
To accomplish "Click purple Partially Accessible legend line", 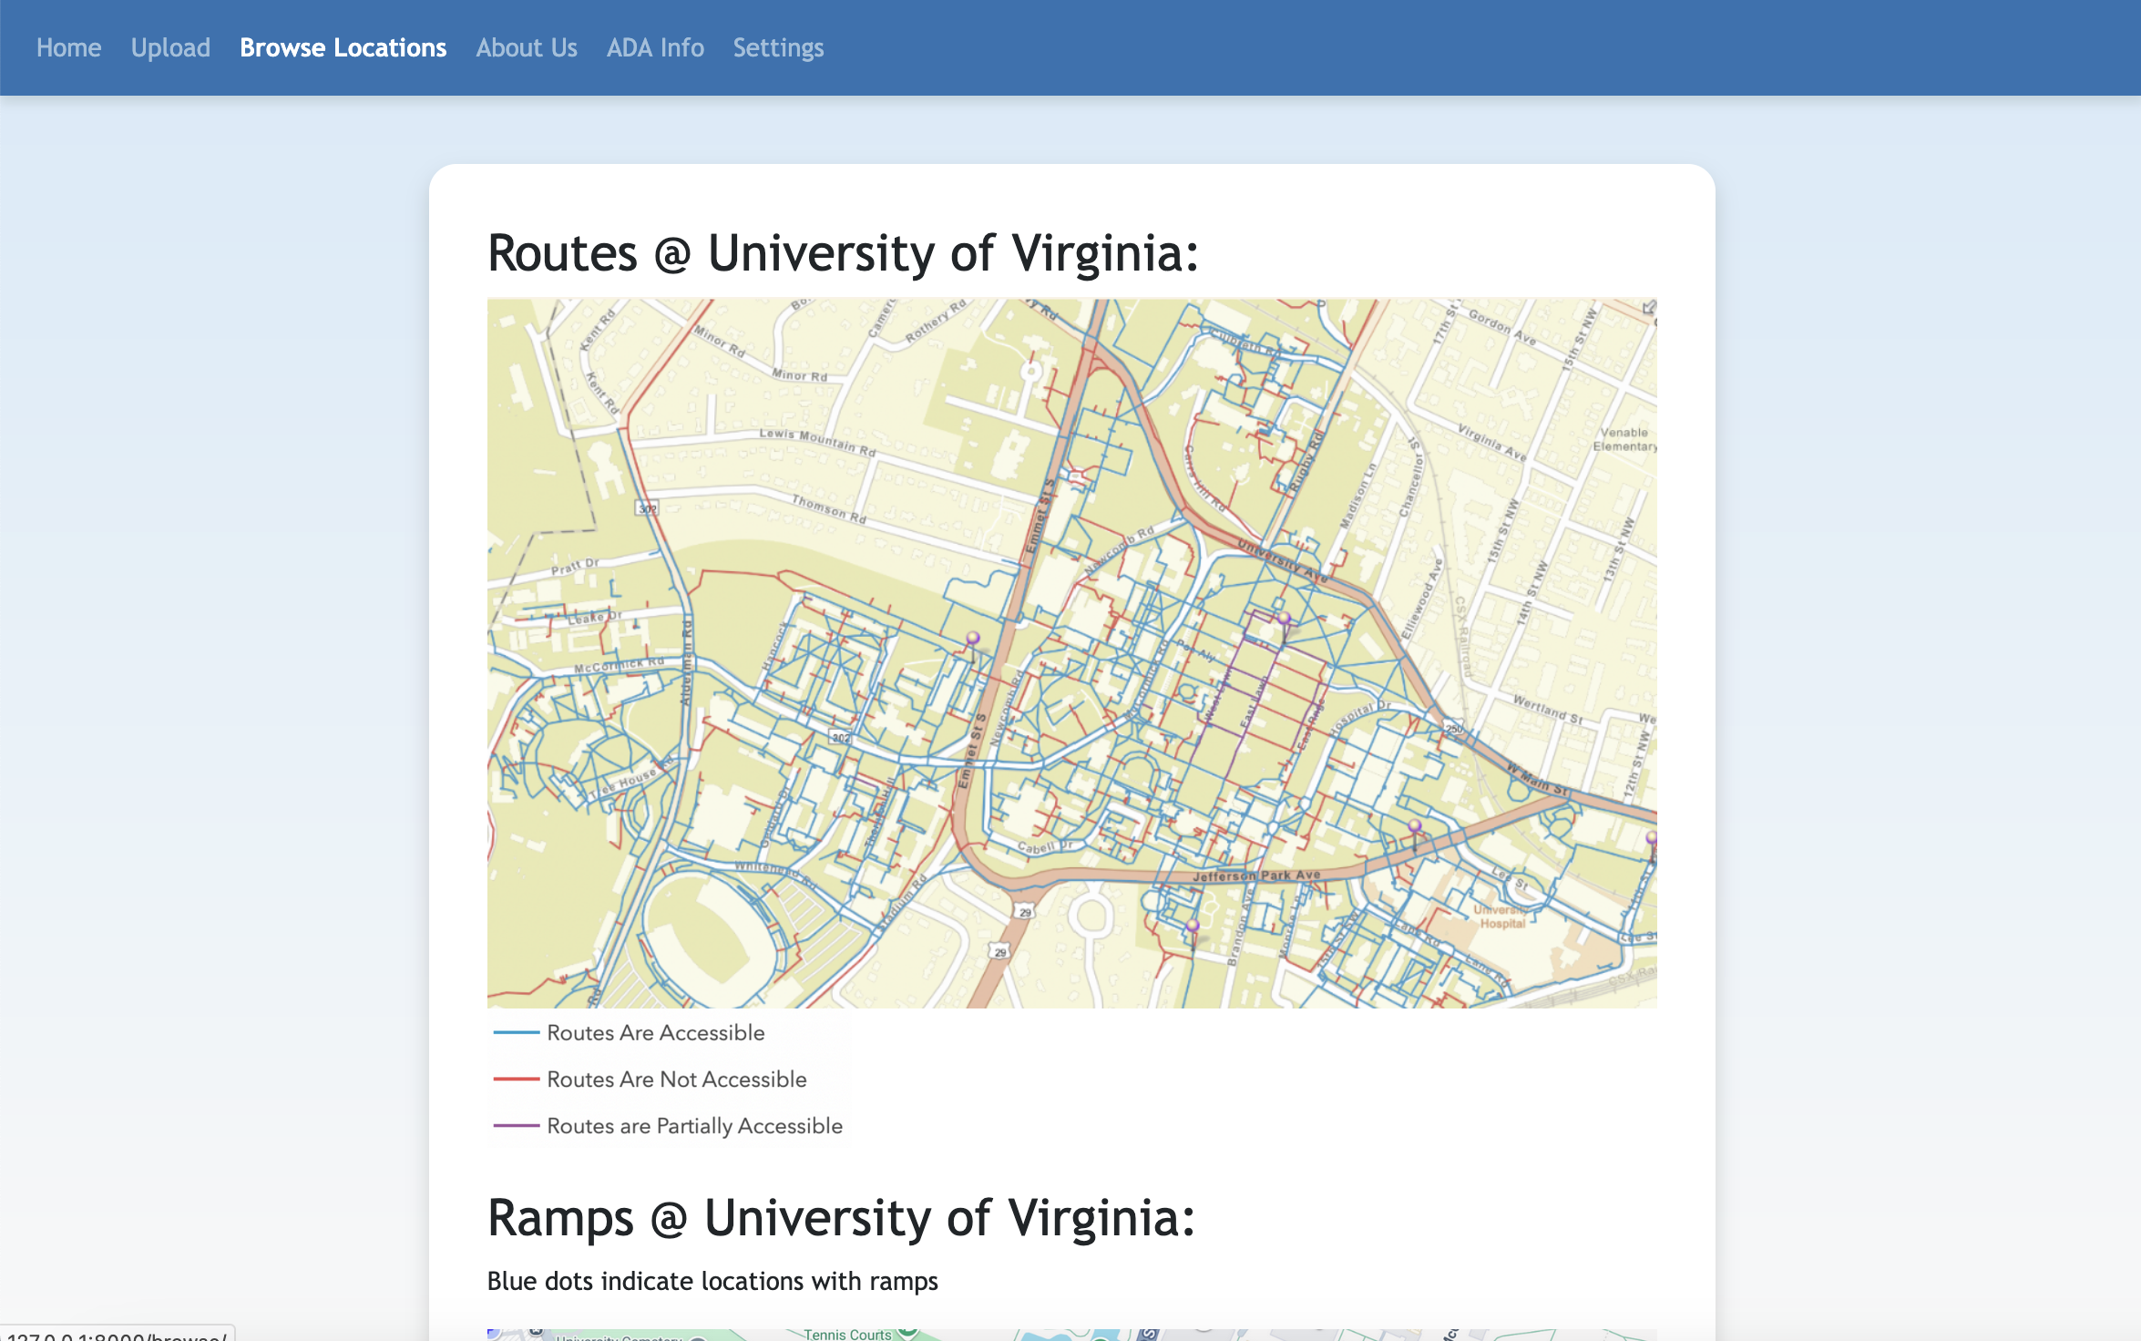I will 516,1125.
